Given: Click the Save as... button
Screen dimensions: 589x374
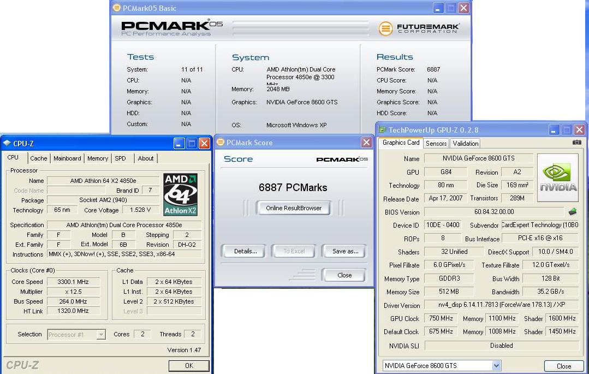Looking at the screenshot, I should coord(345,251).
